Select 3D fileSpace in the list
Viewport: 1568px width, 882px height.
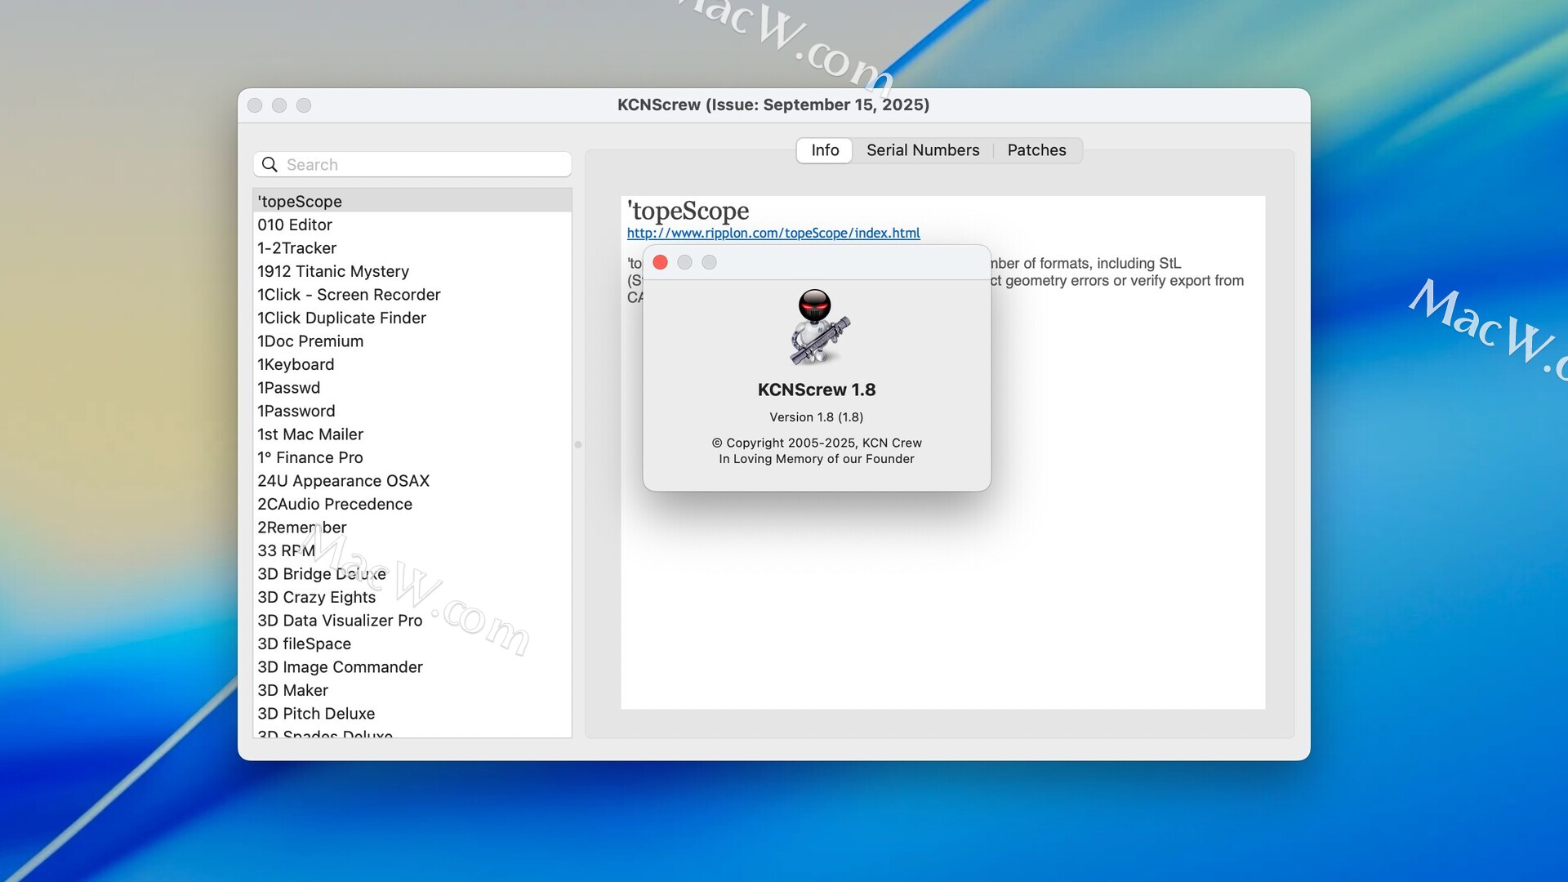click(x=412, y=644)
